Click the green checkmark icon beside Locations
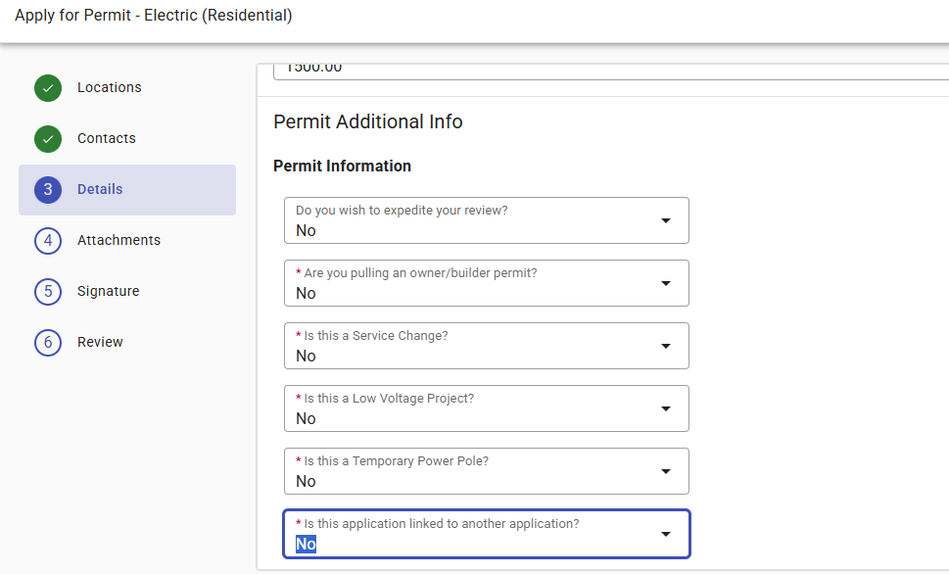This screenshot has height=574, width=949. click(x=48, y=88)
